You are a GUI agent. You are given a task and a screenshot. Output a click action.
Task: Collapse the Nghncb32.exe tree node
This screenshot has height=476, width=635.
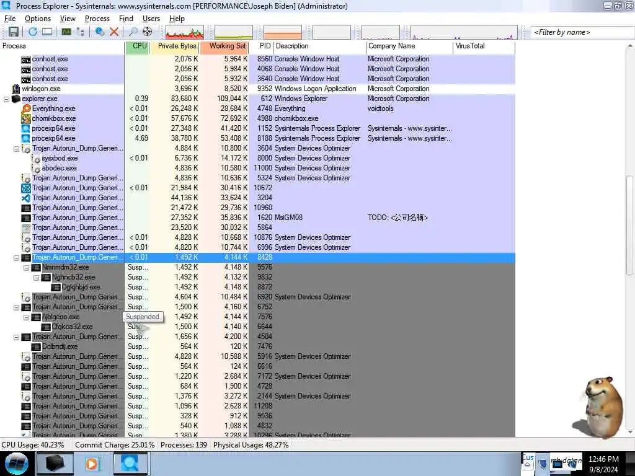(36, 278)
